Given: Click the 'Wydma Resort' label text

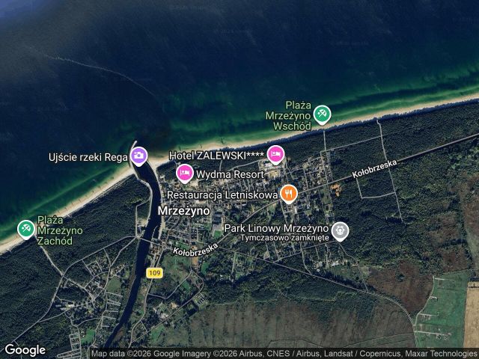Looking at the screenshot, I should click(x=230, y=174).
